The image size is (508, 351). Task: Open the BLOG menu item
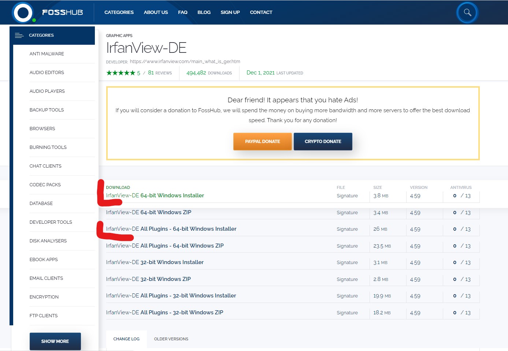coord(204,12)
